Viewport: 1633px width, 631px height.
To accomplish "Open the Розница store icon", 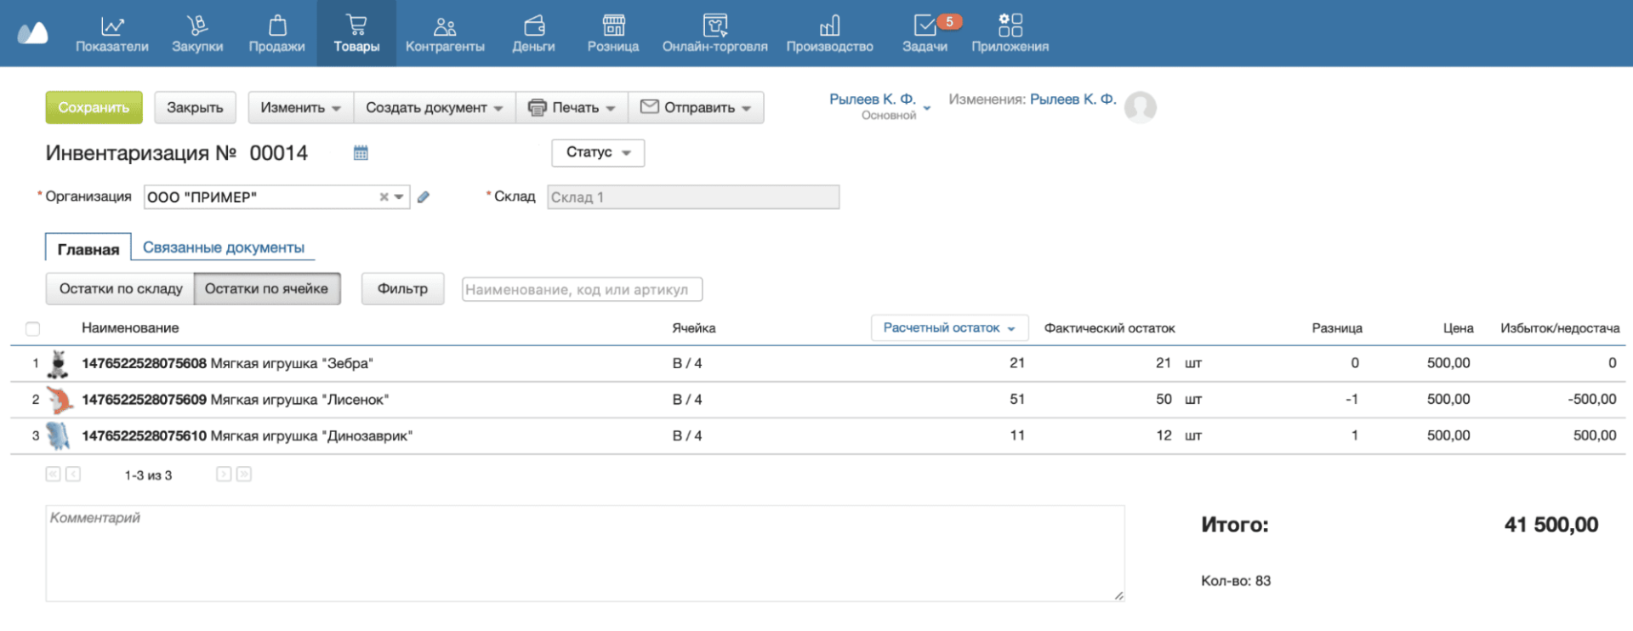I will pyautogui.click(x=612, y=26).
